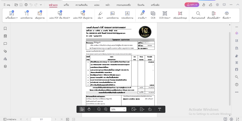Screen dimensions: 242x121
Task: Click ค้นหาและแทนที่ search tool
Action: click(198, 15)
